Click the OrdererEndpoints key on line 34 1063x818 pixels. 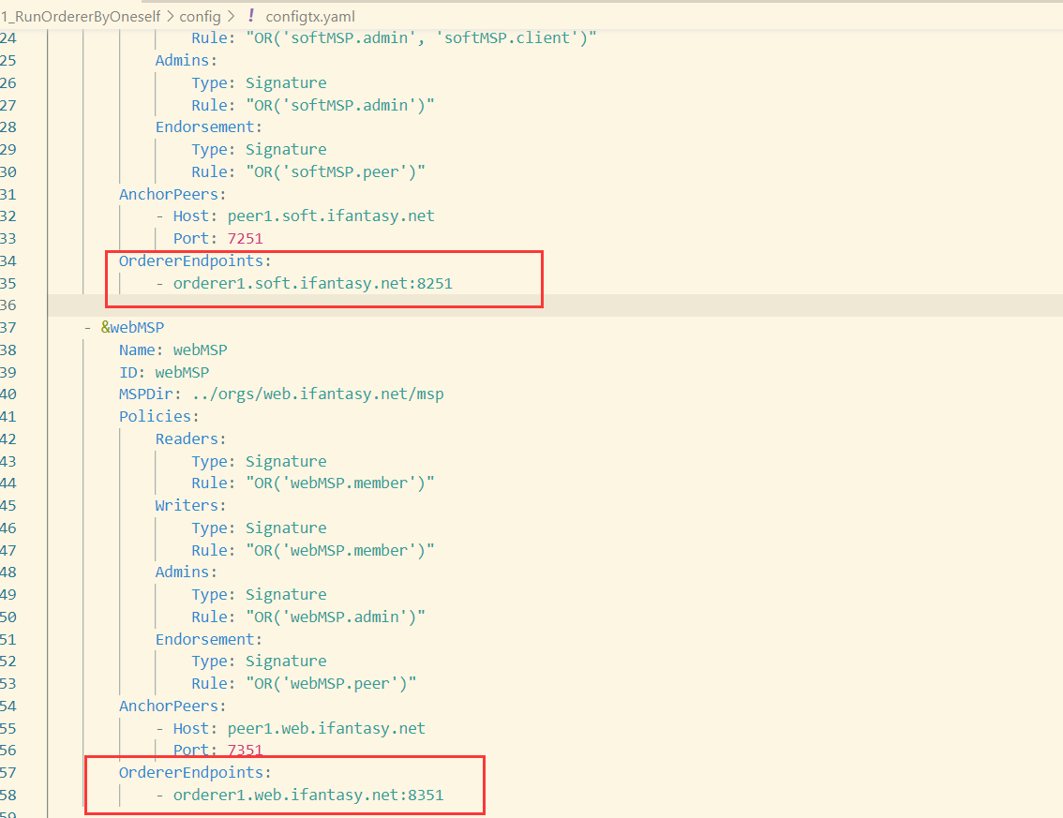click(x=190, y=260)
